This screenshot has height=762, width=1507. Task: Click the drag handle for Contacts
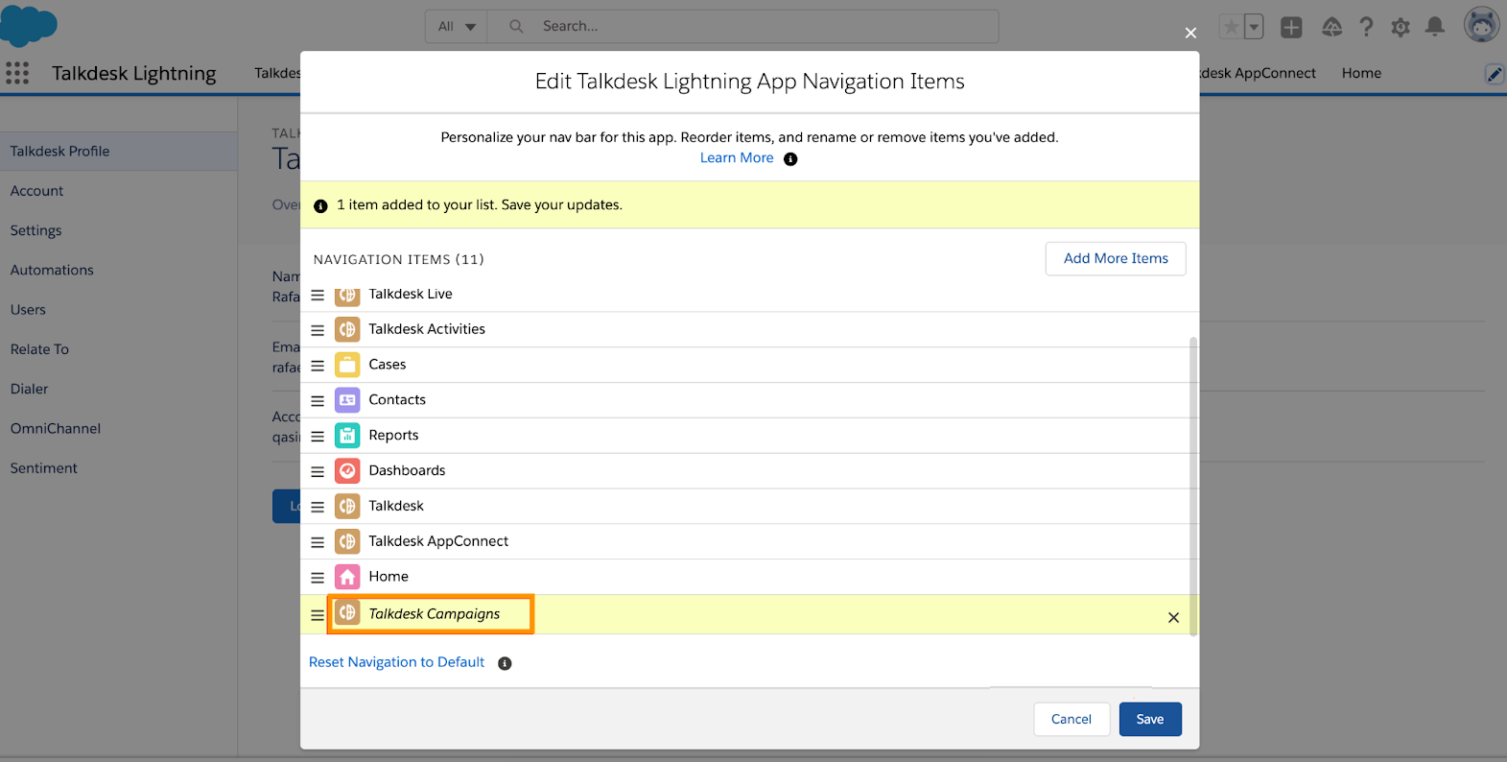pos(318,401)
